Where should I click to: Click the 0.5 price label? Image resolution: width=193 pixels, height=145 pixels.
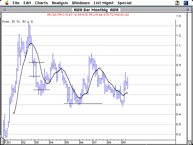tap(179, 105)
